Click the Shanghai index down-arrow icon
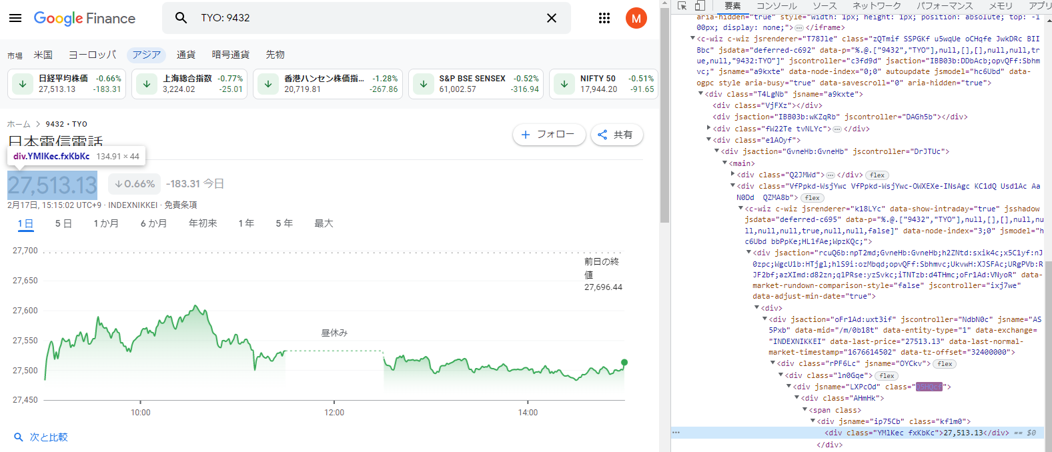Image resolution: width=1052 pixels, height=452 pixels. 147,84
